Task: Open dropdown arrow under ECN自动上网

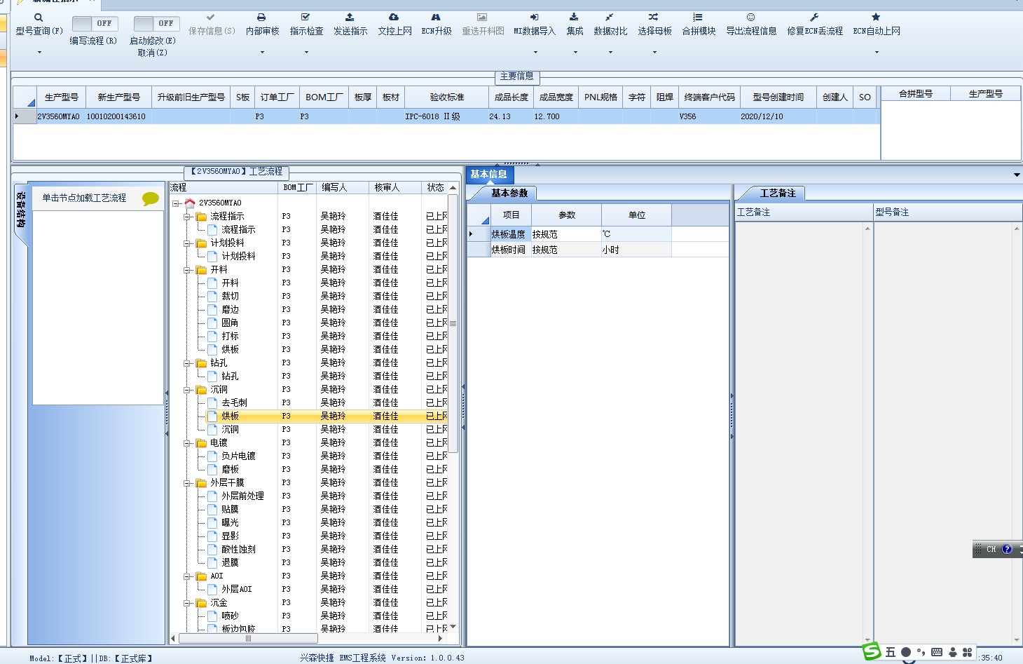Action: click(877, 53)
